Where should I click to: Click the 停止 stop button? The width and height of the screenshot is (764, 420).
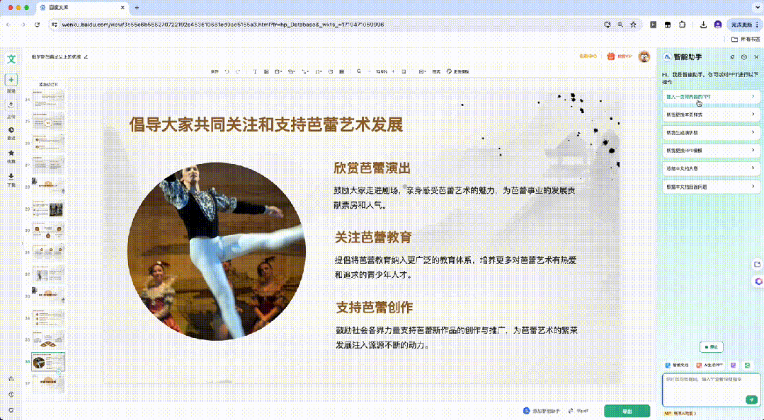click(712, 347)
